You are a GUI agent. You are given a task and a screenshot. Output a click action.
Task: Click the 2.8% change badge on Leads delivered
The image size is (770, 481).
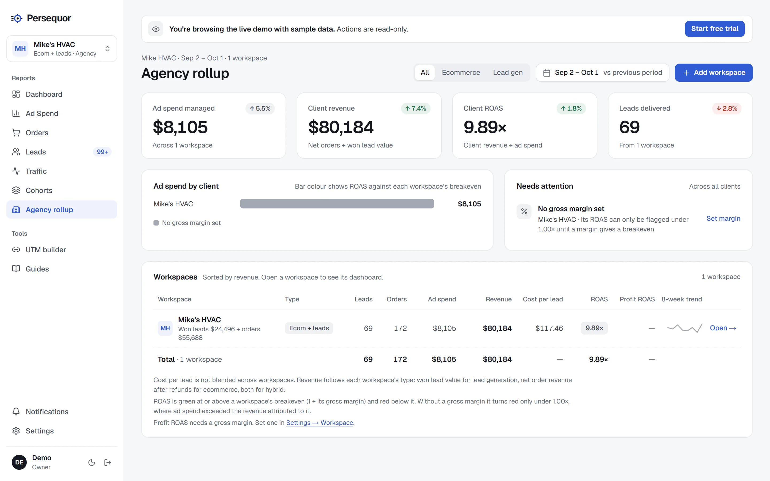[727, 108]
